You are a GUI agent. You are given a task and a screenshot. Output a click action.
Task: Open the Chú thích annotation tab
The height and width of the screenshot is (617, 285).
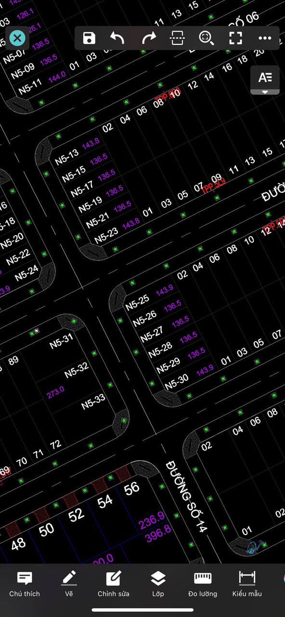click(25, 584)
